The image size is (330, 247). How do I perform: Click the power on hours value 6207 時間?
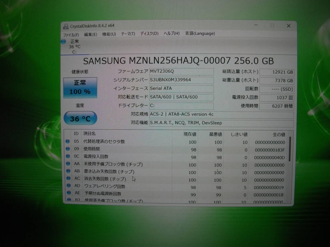click(277, 106)
